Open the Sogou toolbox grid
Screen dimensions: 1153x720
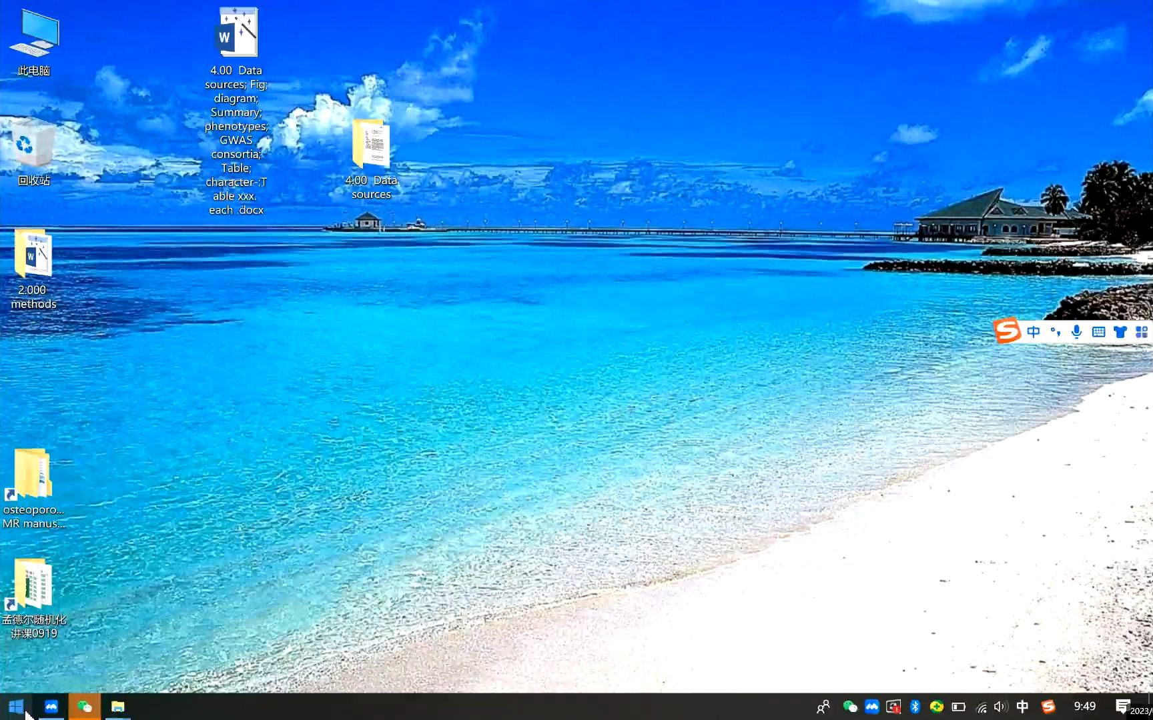tap(1142, 331)
